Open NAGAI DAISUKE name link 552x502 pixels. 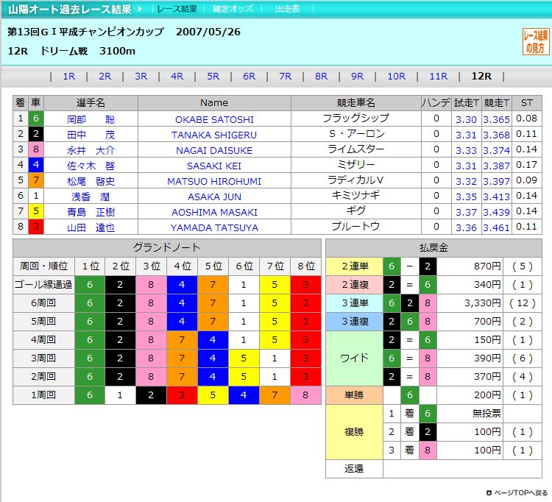(214, 151)
